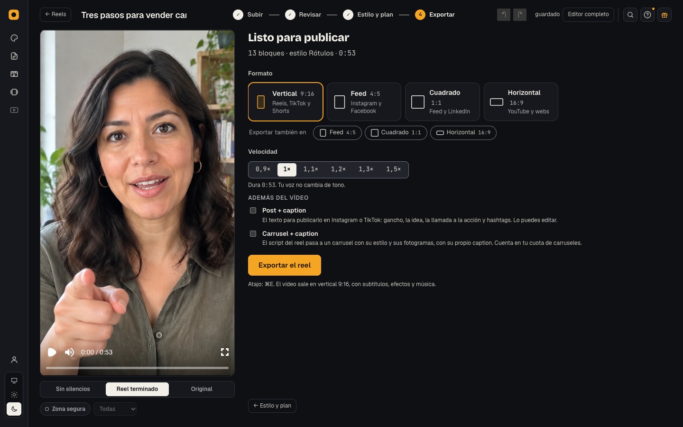
Task: Open the gift icon
Action: [665, 15]
